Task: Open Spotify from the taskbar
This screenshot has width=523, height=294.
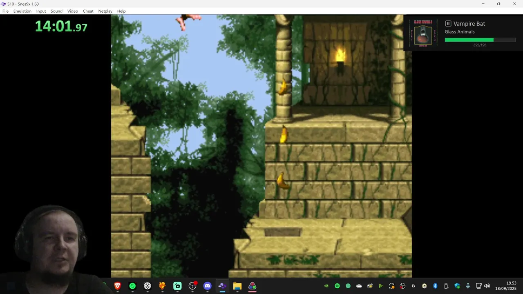Action: click(132, 286)
